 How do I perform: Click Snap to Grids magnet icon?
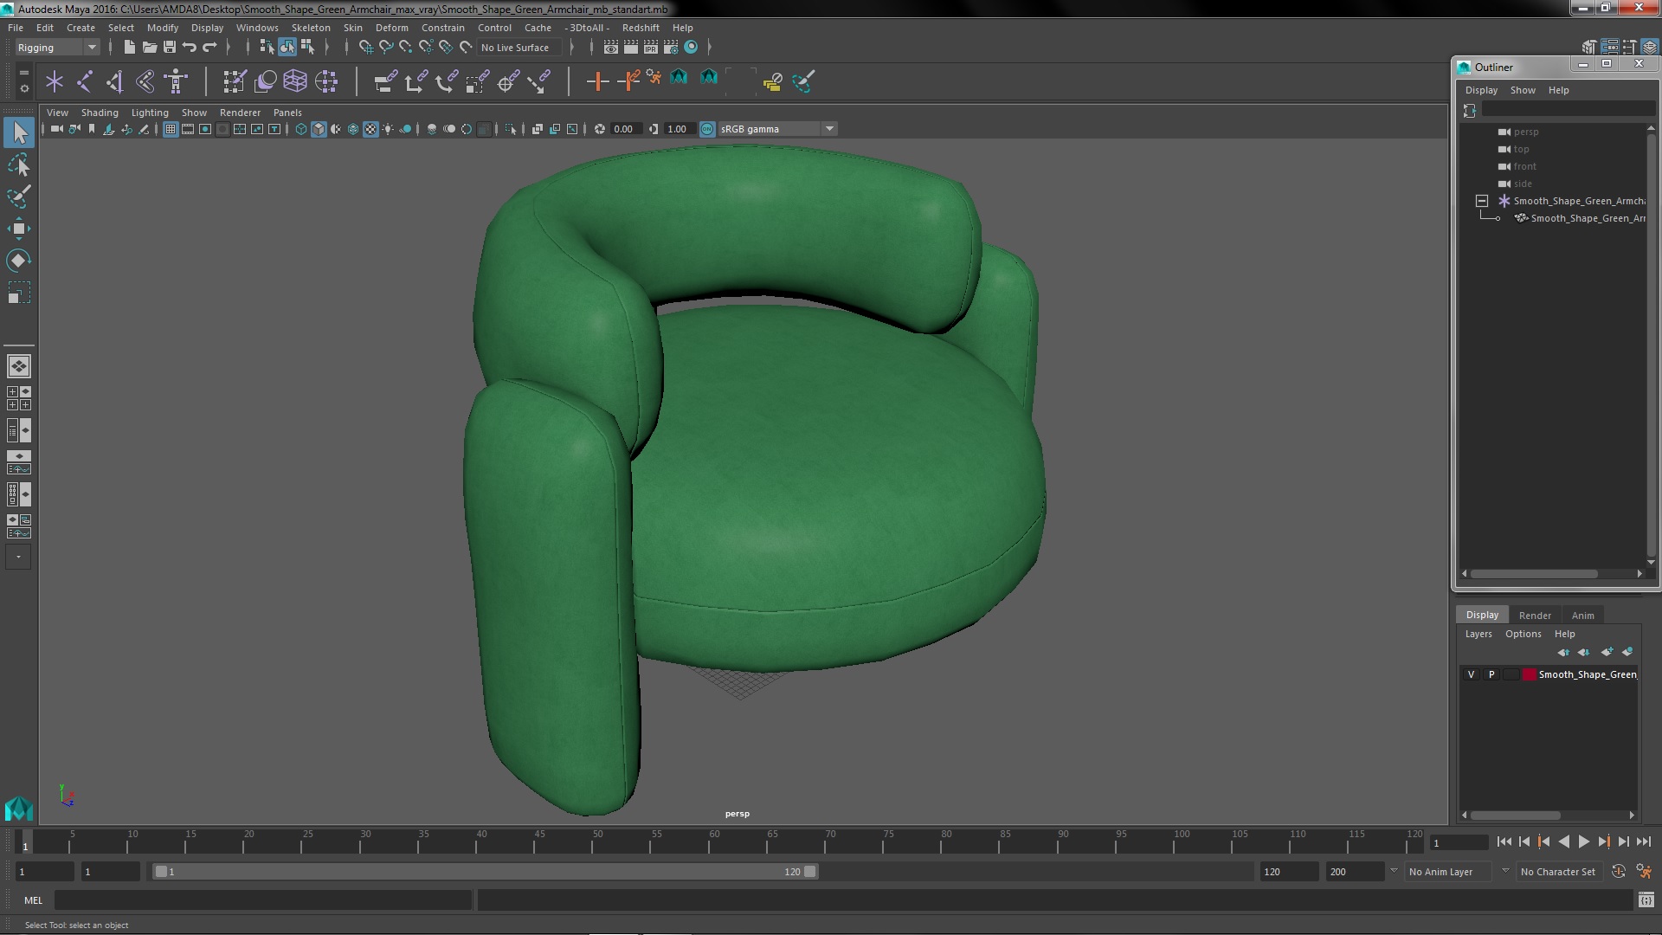[366, 47]
